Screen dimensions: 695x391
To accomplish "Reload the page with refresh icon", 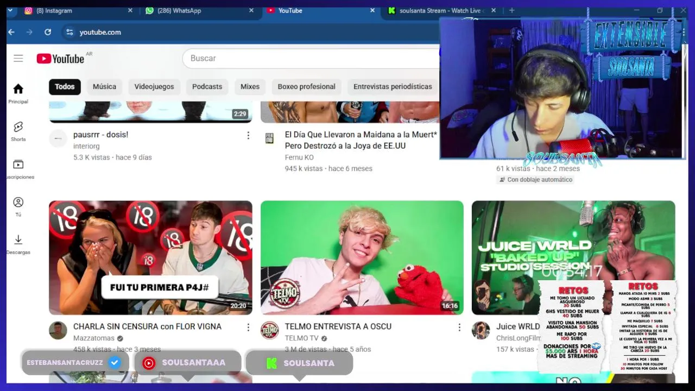I will tap(48, 32).
